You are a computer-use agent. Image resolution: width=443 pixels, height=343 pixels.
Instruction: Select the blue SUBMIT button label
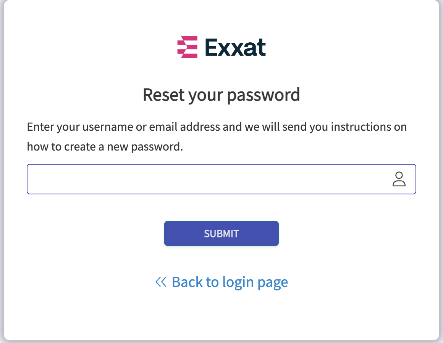[x=221, y=234]
